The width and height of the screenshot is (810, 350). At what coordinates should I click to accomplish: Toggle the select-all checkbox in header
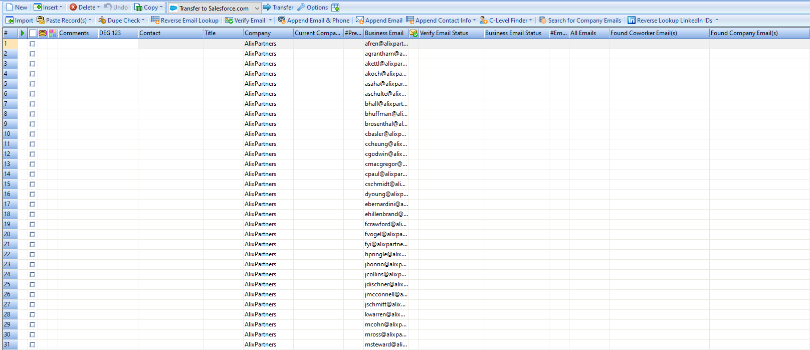pos(33,33)
